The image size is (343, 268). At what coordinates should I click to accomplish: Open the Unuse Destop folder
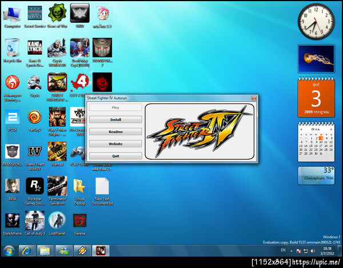click(79, 191)
